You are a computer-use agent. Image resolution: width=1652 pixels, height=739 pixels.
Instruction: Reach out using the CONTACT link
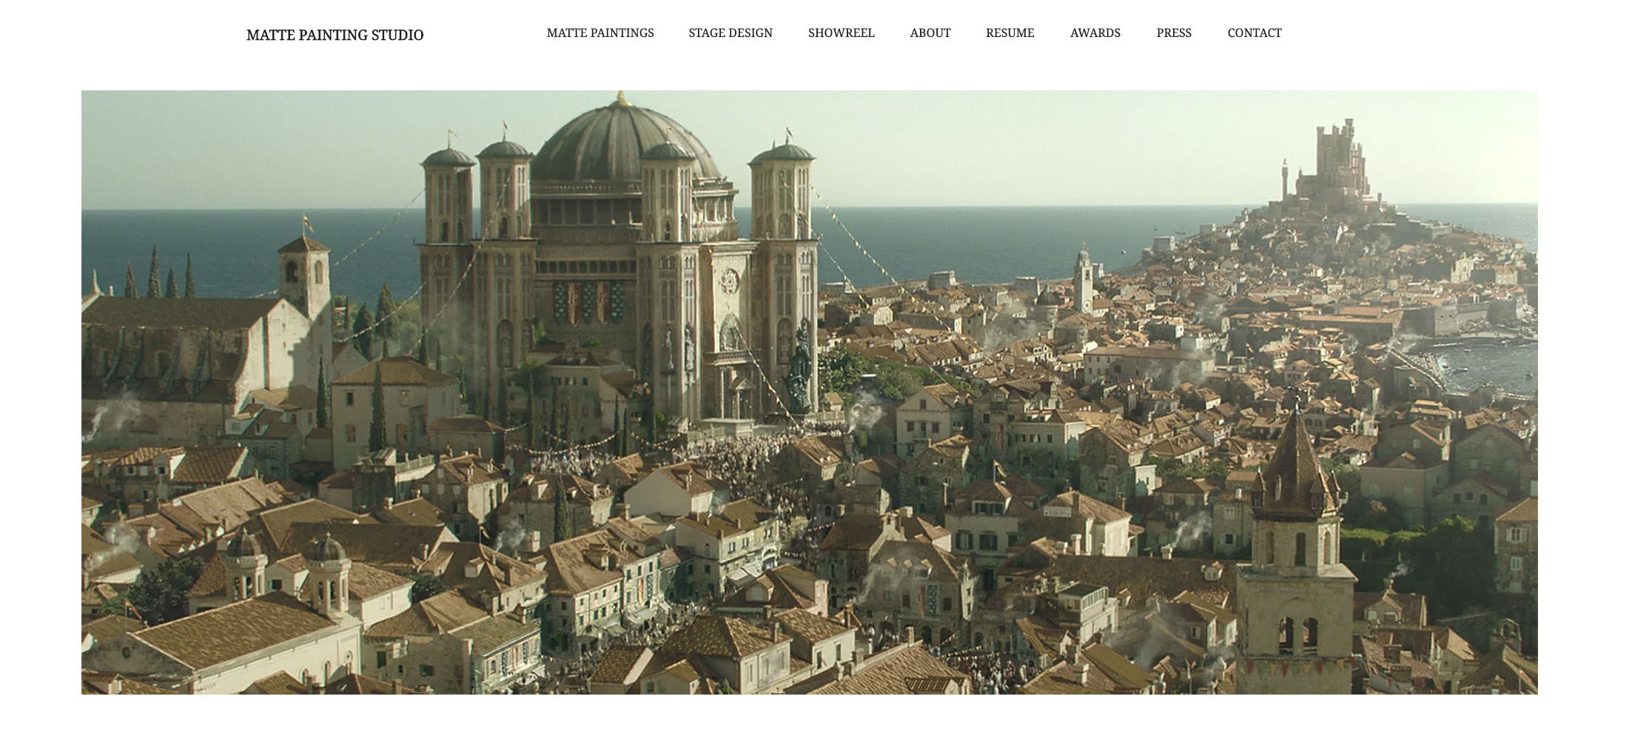(x=1254, y=33)
